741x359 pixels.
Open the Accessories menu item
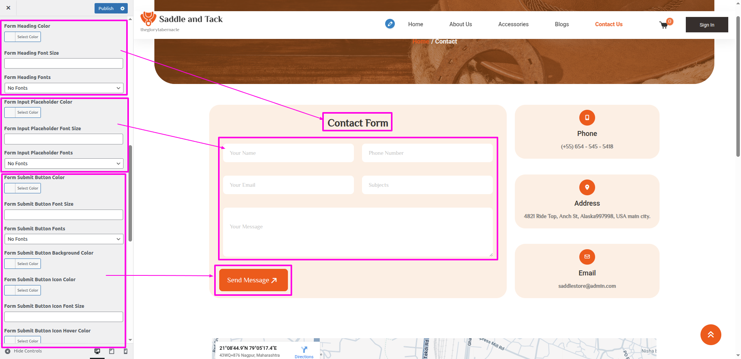point(513,24)
